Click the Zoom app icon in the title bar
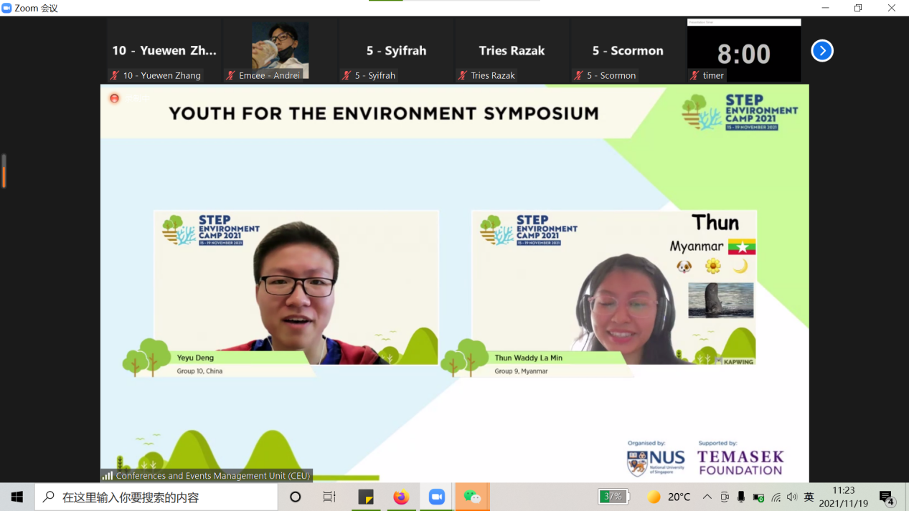Screen dimensions: 909x511 pos(6,8)
